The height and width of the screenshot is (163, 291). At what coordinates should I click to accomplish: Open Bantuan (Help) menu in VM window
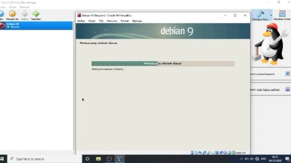[137, 21]
